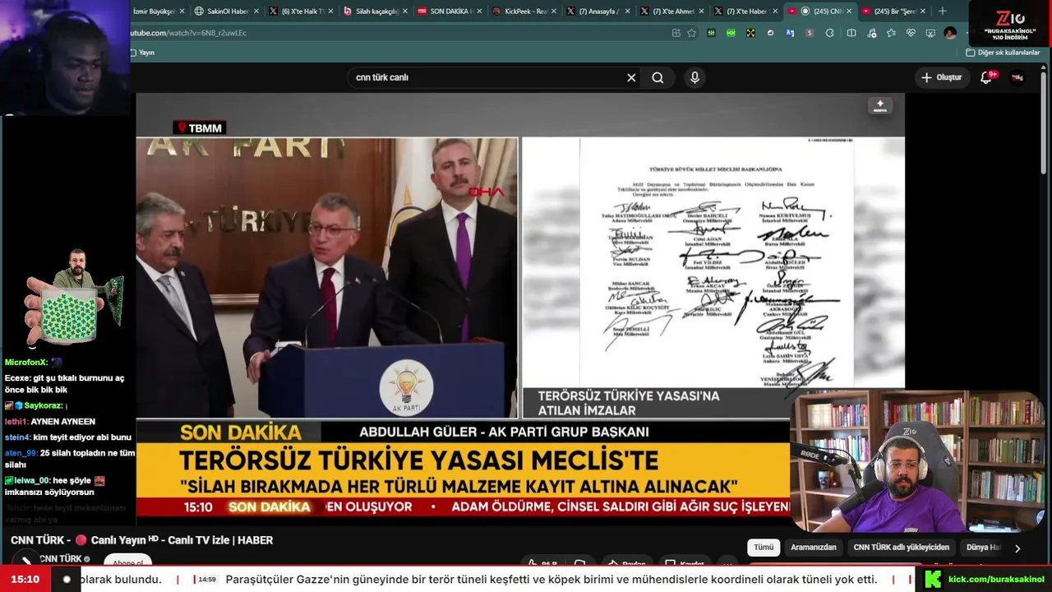This screenshot has height=592, width=1052.
Task: Select the CNN TÜRK adlı yükleyiciden chip
Action: tap(901, 548)
